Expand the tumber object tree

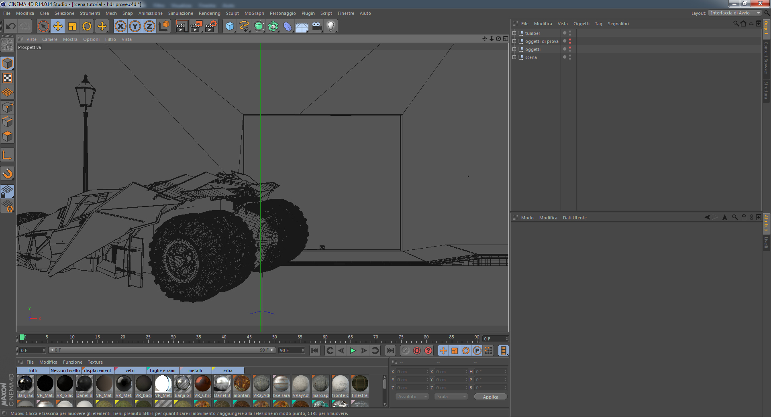point(514,33)
